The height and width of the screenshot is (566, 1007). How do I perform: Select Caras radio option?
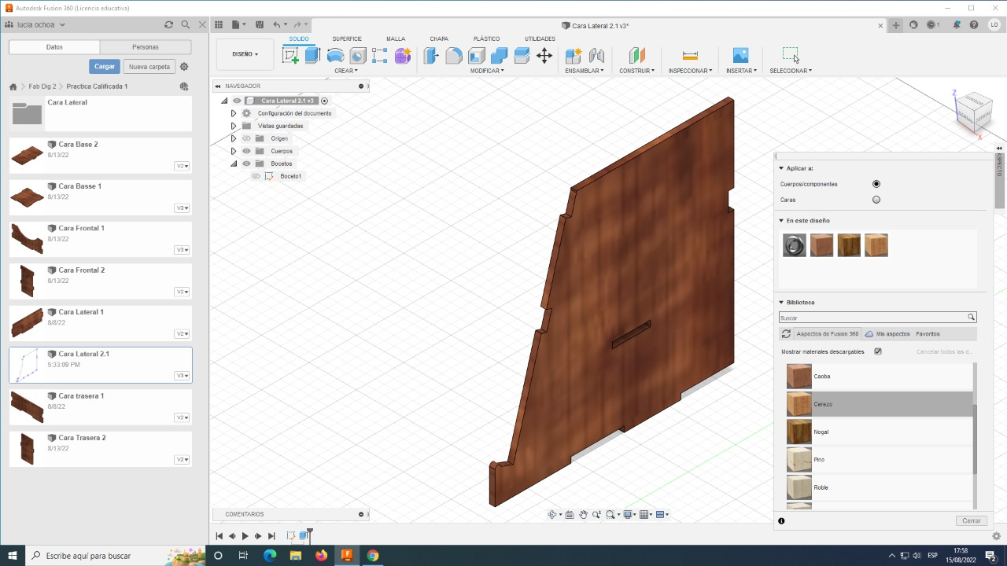coord(876,200)
